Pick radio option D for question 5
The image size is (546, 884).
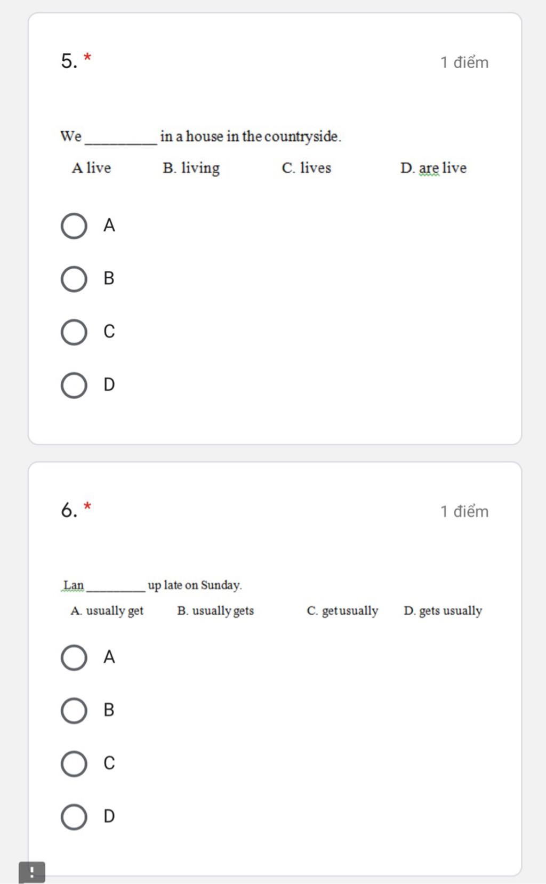click(74, 385)
